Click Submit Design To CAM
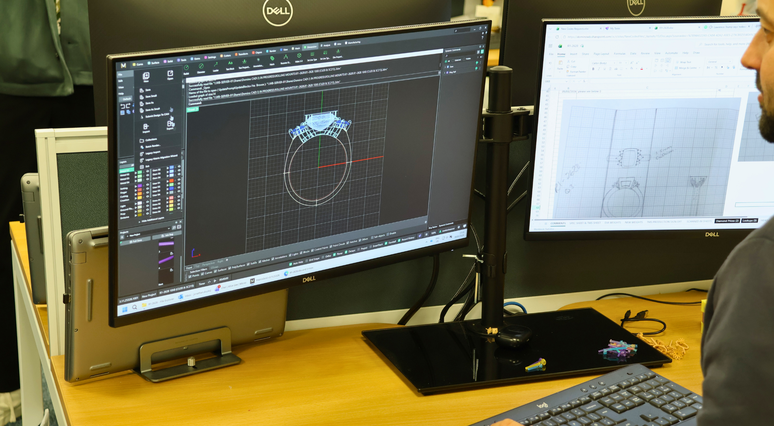Screen dimensions: 774x426 [x=154, y=116]
